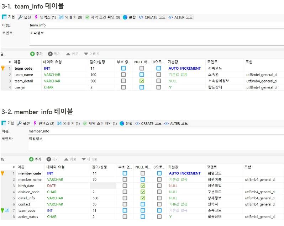Click 데이터 유형 column header in member_info
Viewport: 284px width, 226px height.
tap(56, 167)
